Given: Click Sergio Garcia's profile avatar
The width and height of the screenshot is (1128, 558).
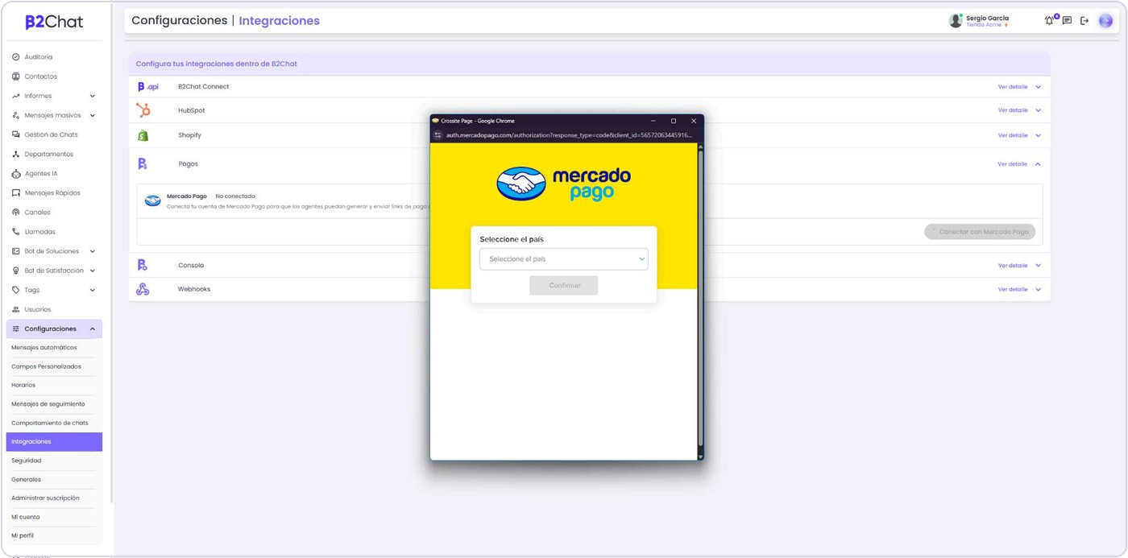Looking at the screenshot, I should 956,21.
